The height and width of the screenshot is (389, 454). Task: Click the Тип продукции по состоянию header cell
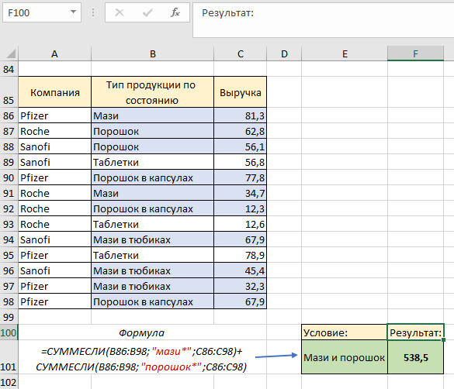153,92
